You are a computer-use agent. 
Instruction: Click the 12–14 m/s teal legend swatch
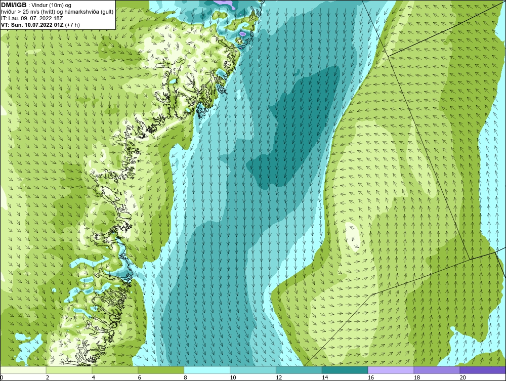[299, 370]
